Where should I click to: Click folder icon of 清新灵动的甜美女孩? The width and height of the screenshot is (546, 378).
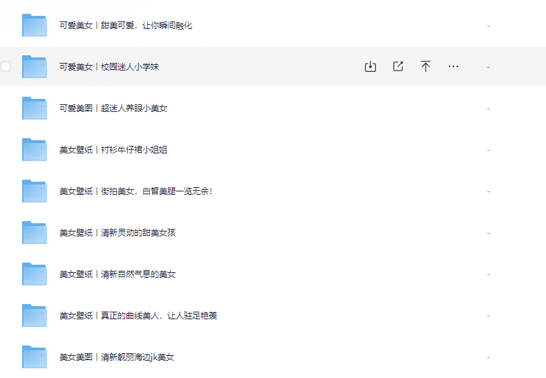(34, 233)
